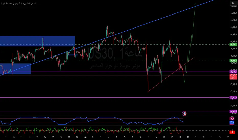
Task: Select the lower blue rectangle zone drawing
Action: click(15, 69)
